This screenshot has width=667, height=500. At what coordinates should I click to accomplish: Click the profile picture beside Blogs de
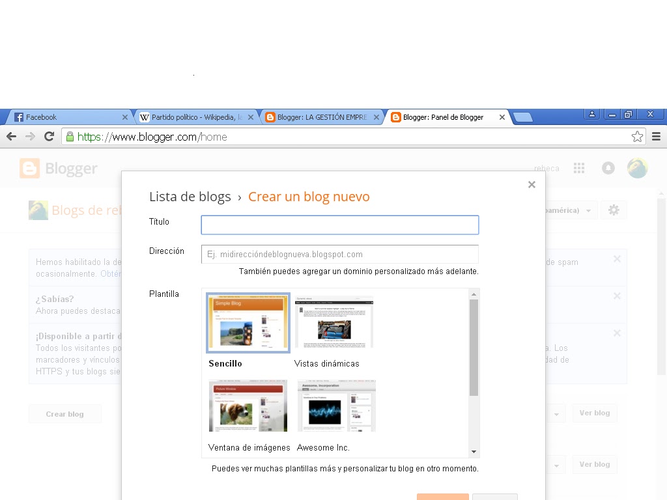(x=38, y=210)
